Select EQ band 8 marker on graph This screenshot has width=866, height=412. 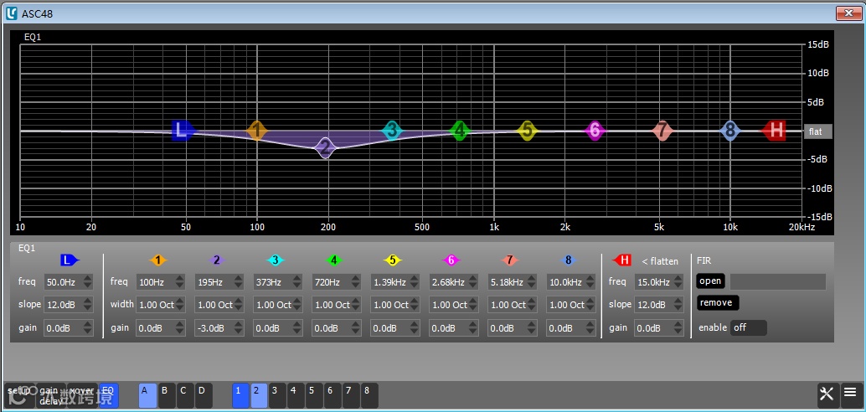pyautogui.click(x=730, y=131)
